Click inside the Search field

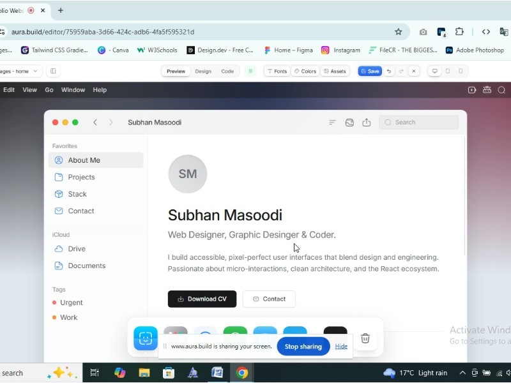pyautogui.click(x=418, y=122)
